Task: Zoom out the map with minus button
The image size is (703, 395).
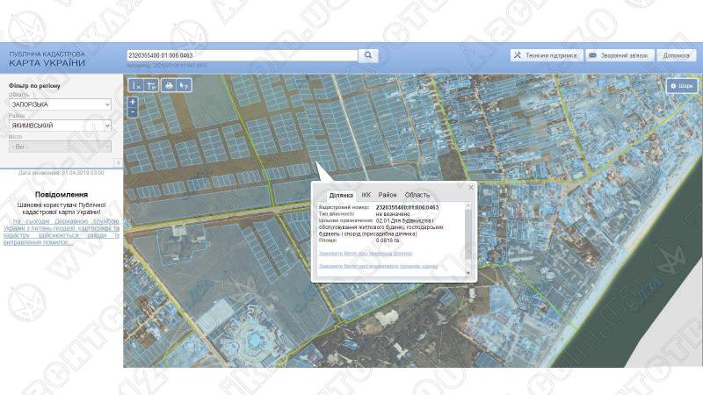Action: pyautogui.click(x=133, y=112)
